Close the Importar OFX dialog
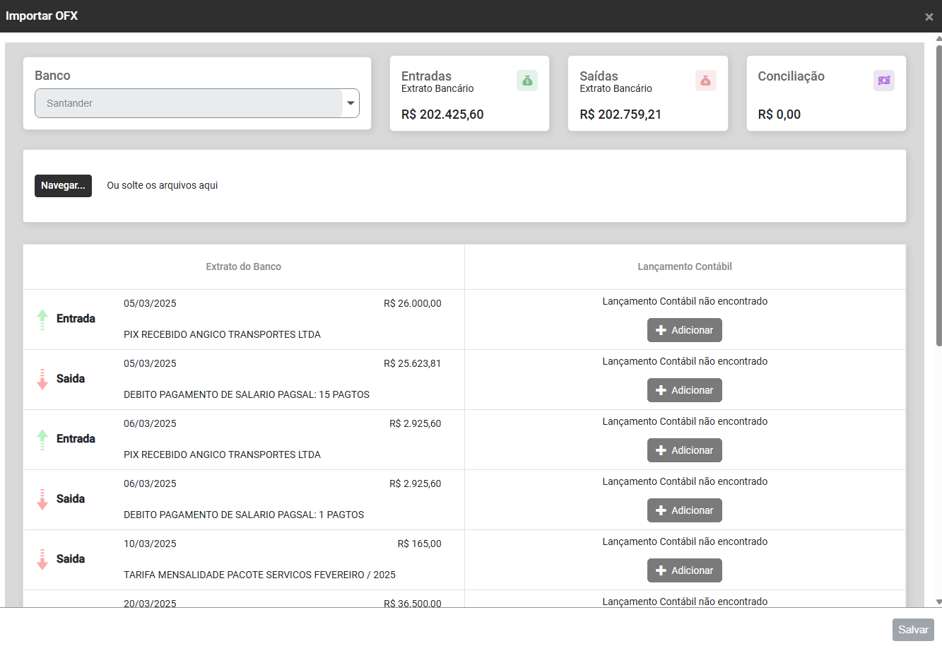This screenshot has height=651, width=942. coord(929,17)
